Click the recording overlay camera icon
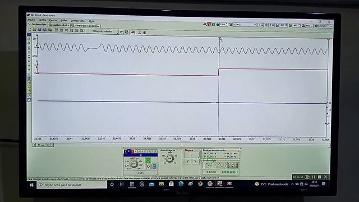Image resolution: width=359 pixels, height=202 pixels. (307, 177)
